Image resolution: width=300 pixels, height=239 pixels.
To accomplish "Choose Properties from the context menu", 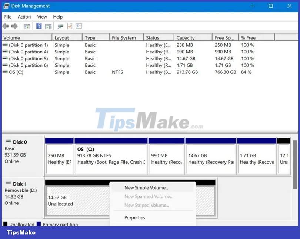I will click(135, 218).
